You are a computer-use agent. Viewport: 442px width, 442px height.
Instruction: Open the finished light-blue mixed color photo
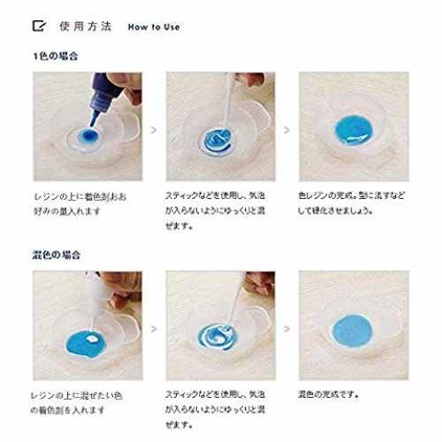point(354,325)
